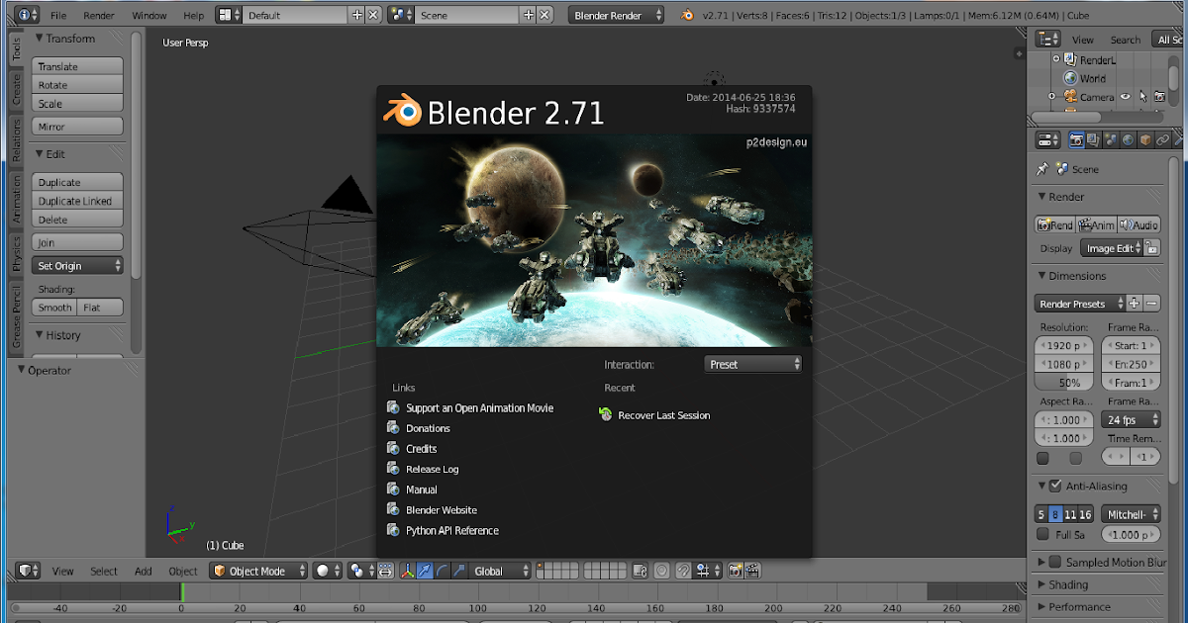Click the Duplicate Linked button

pos(78,201)
